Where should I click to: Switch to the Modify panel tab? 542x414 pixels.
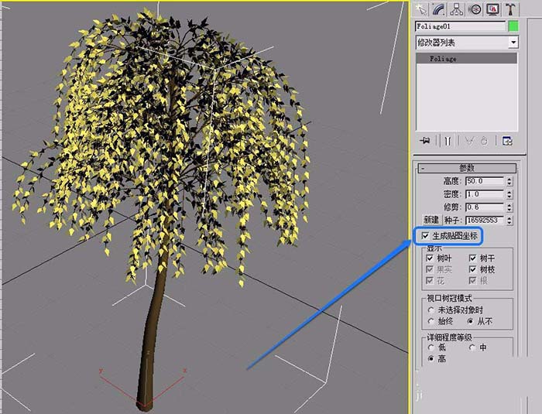[439, 9]
